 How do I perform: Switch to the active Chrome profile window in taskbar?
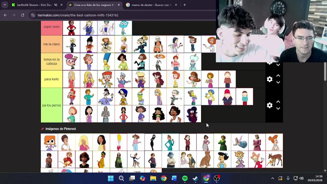(x=206, y=178)
